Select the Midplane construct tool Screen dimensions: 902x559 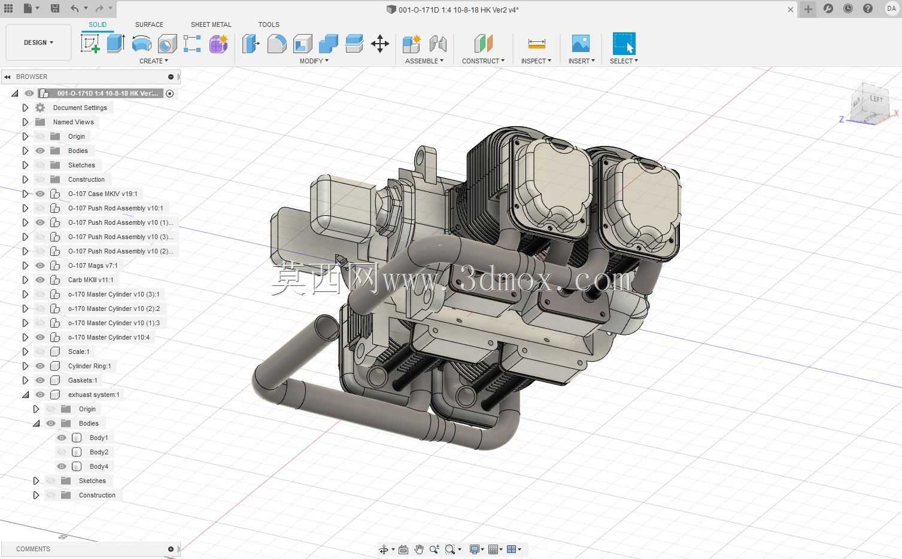483,44
